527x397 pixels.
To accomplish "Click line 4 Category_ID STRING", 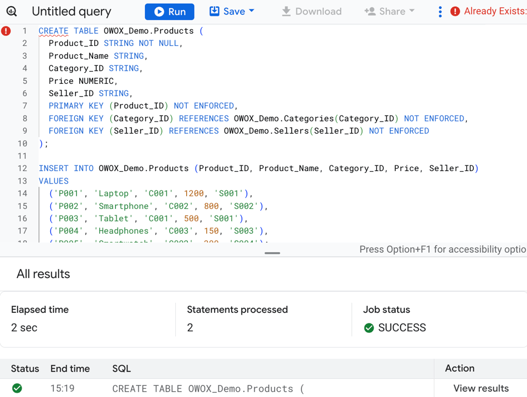I will pos(96,68).
